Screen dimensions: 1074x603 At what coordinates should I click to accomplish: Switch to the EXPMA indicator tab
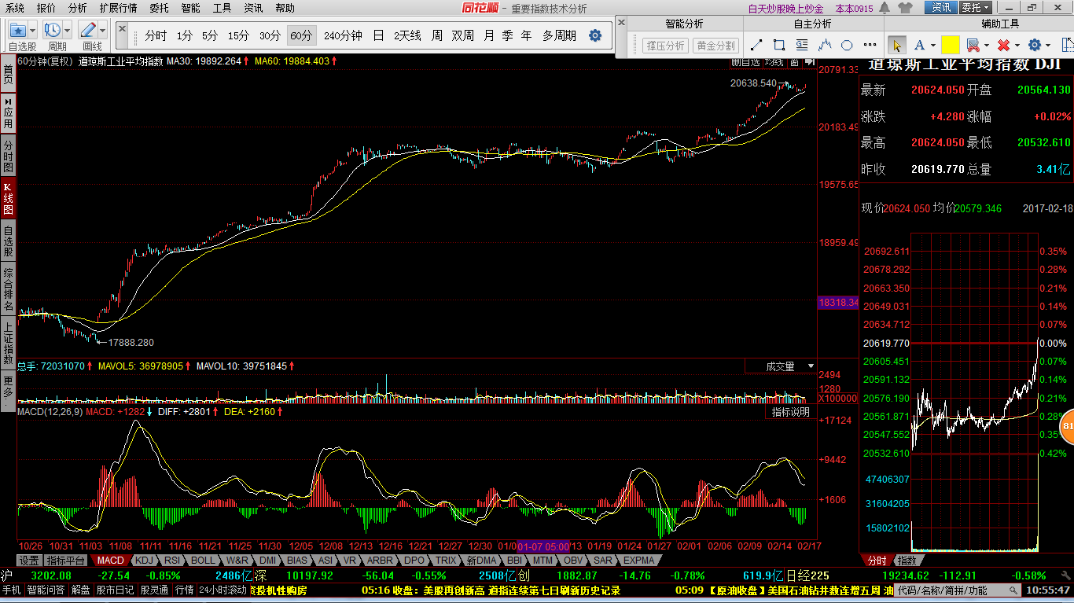[x=638, y=561]
